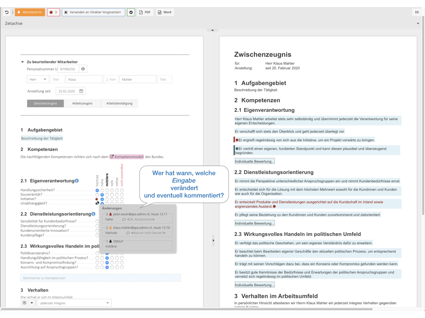Screen dimensions: 425x318
Task: Click the 'Beschreibung der Tätigkeit' field in the form
Action: [42, 138]
